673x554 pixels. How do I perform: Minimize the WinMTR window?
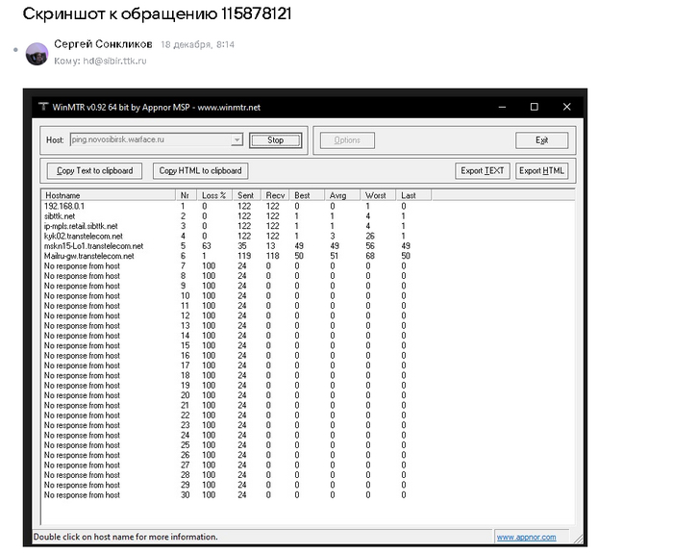pyautogui.click(x=502, y=107)
